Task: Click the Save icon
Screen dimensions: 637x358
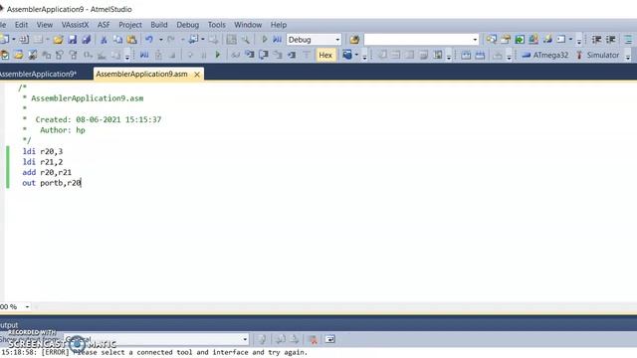Action: click(x=73, y=40)
